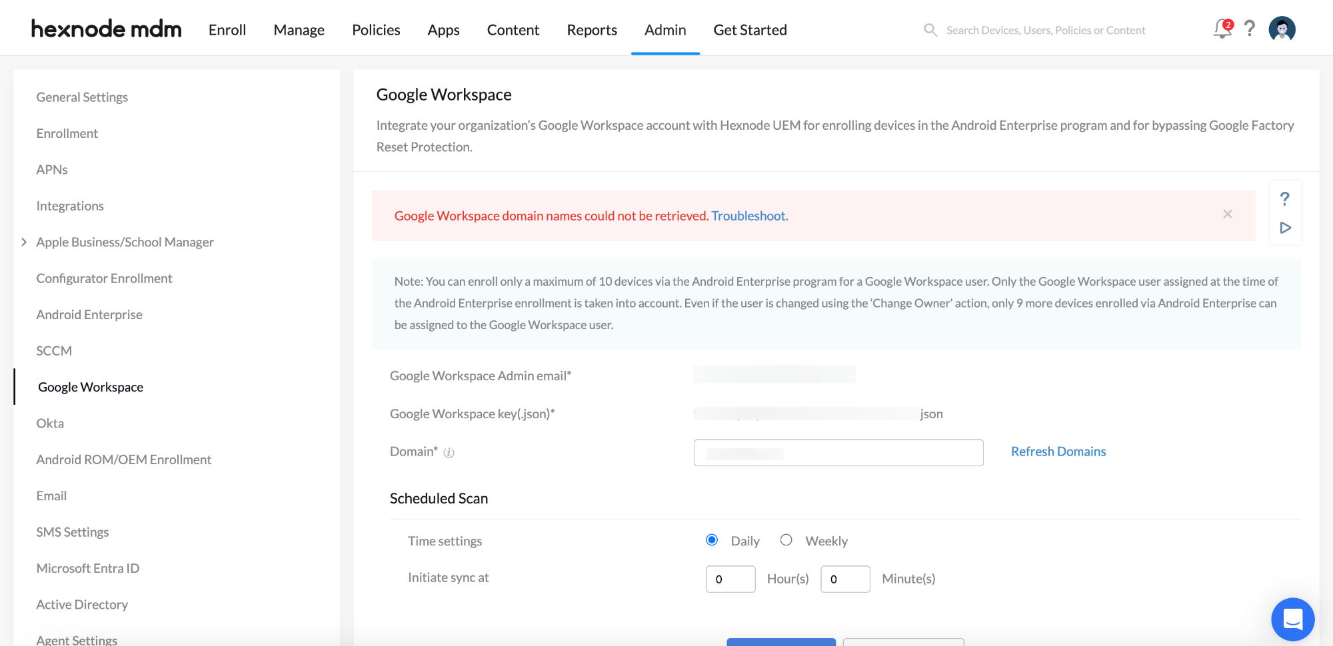Viewport: 1333px width, 646px height.
Task: Open the Enroll tab
Action: pos(227,30)
